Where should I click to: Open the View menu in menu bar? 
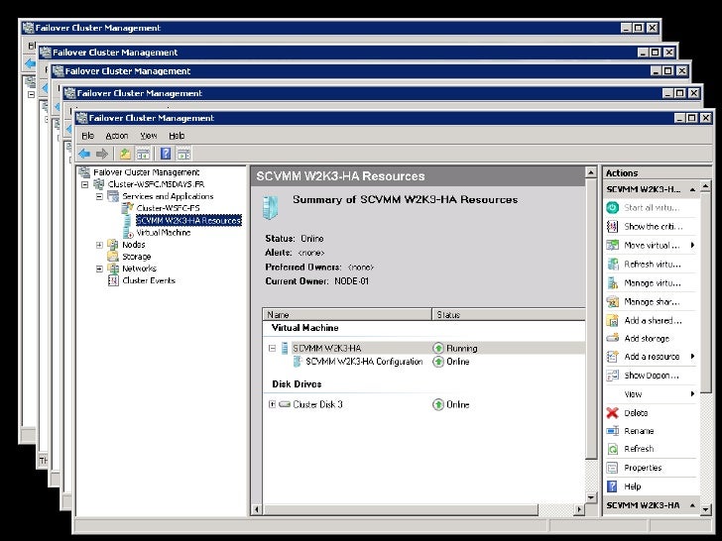point(148,136)
